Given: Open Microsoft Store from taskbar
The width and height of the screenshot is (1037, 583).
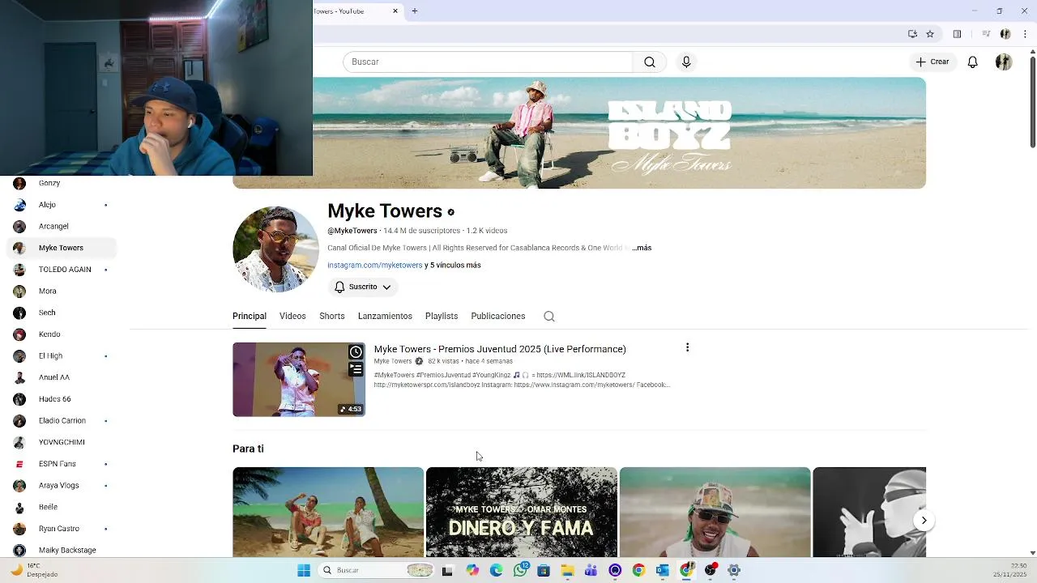Looking at the screenshot, I should tap(544, 570).
